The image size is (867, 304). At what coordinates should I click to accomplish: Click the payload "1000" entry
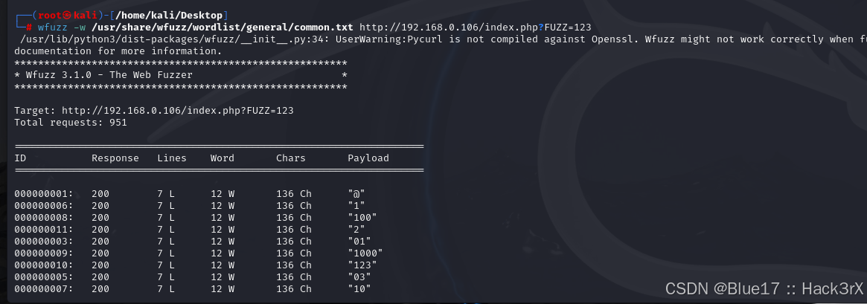pyautogui.click(x=365, y=253)
